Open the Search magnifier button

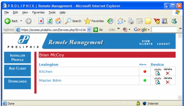click(73, 21)
